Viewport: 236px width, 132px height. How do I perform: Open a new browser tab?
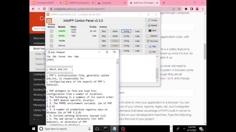pyautogui.click(x=164, y=3)
